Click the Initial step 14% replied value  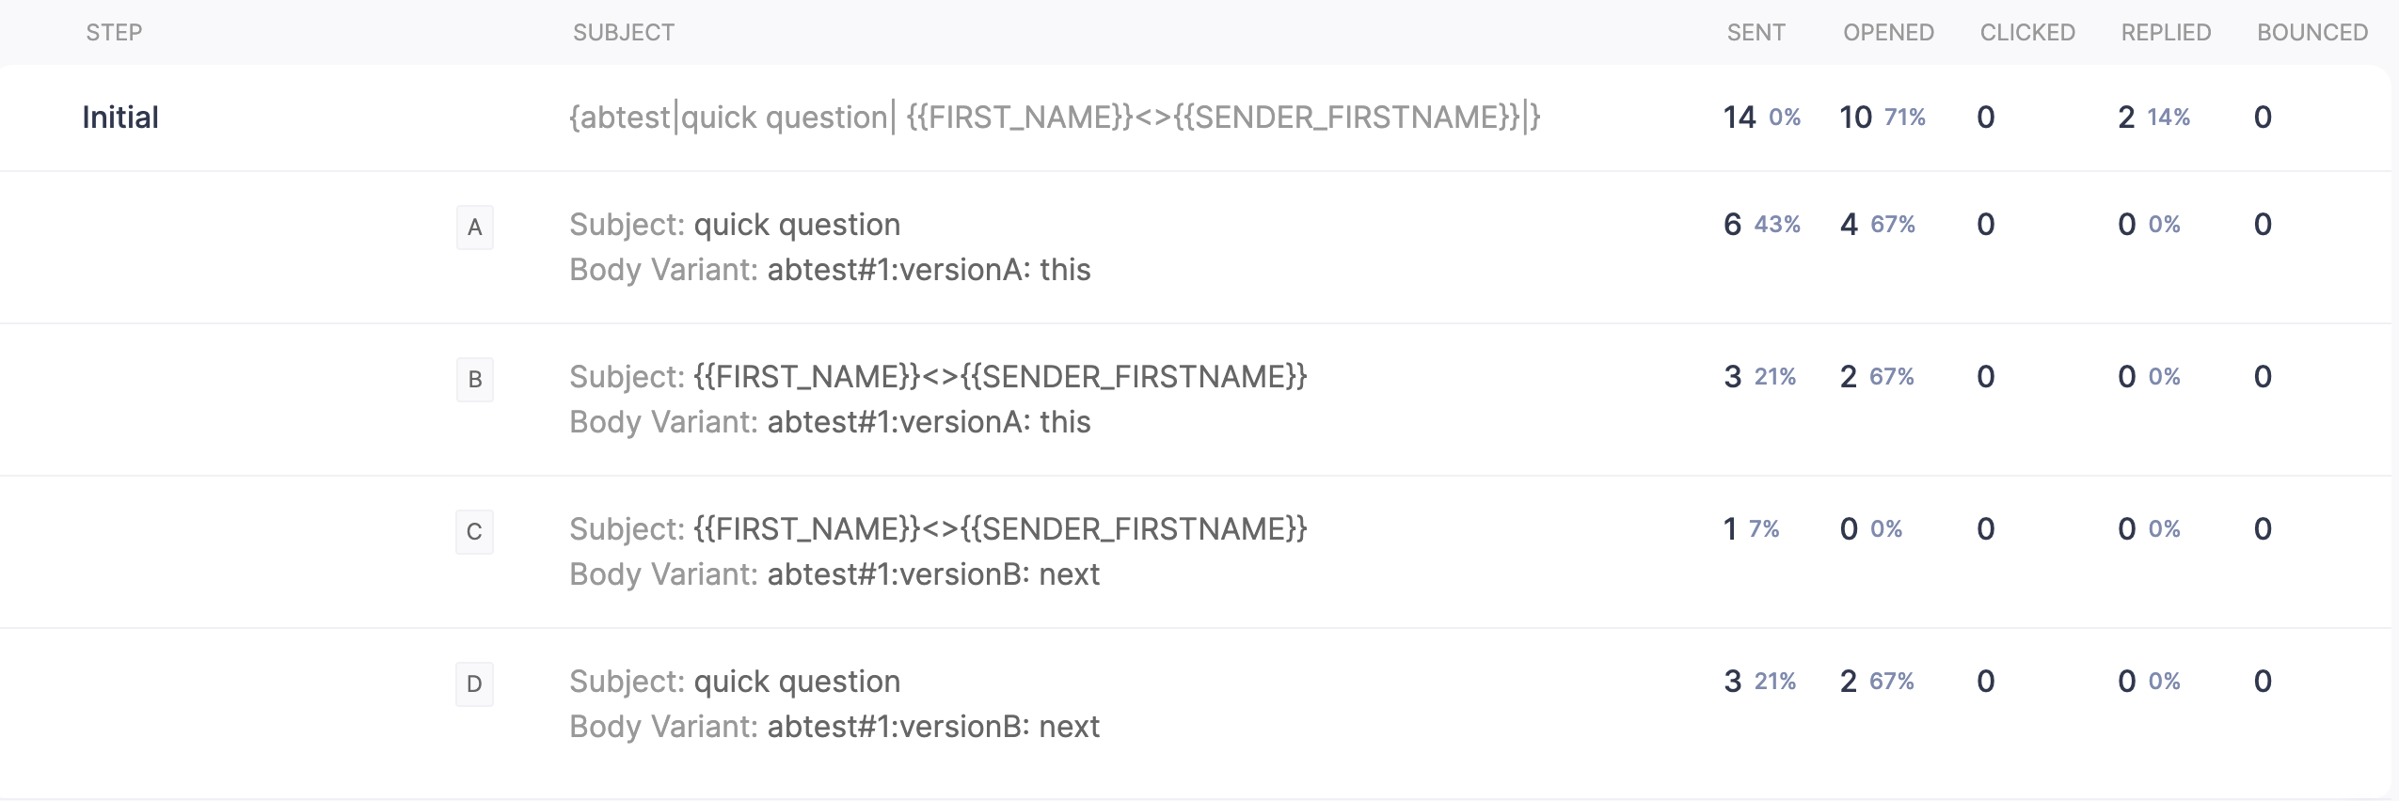coord(2169,118)
